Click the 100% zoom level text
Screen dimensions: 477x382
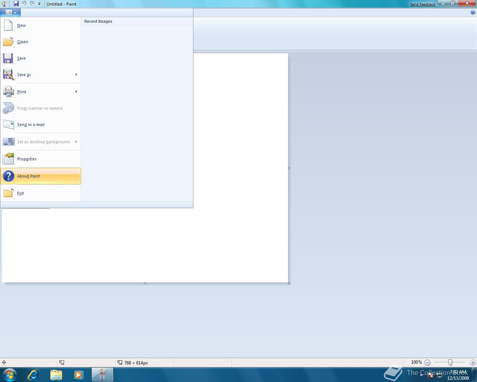pos(416,362)
